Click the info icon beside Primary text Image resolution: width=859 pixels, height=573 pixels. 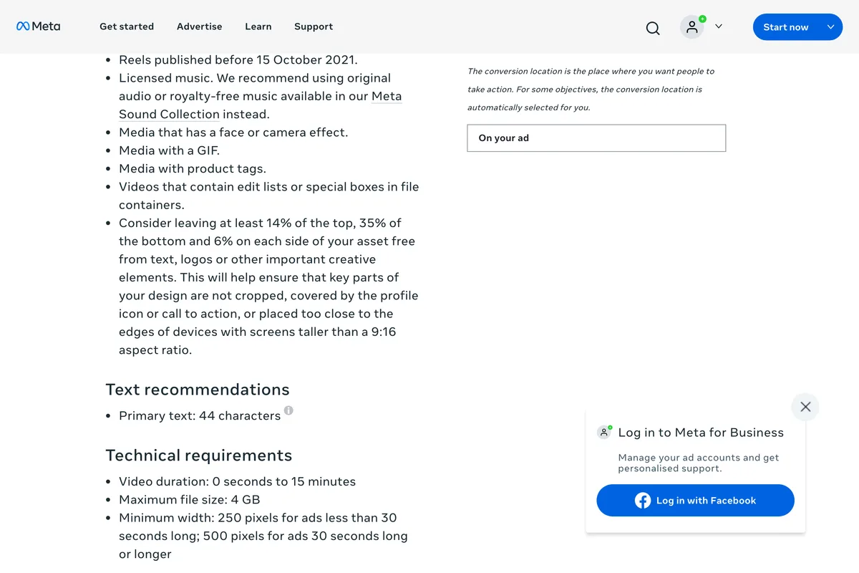click(x=288, y=410)
